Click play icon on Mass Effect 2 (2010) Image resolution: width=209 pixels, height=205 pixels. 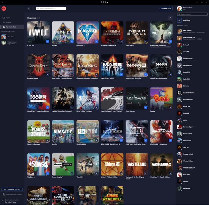pos(146,74)
